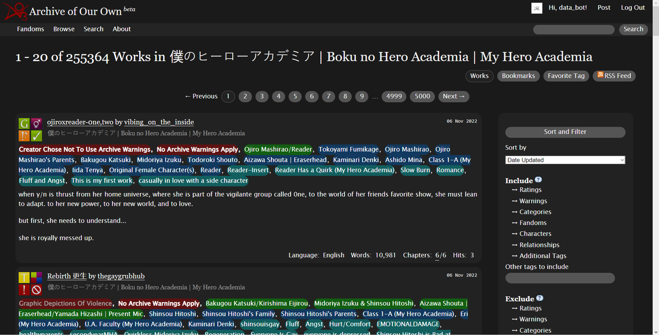This screenshot has height=335, width=659.
Task: Click the Bakugou Katsuki/Kirishima Eijirou tag
Action: (257, 303)
